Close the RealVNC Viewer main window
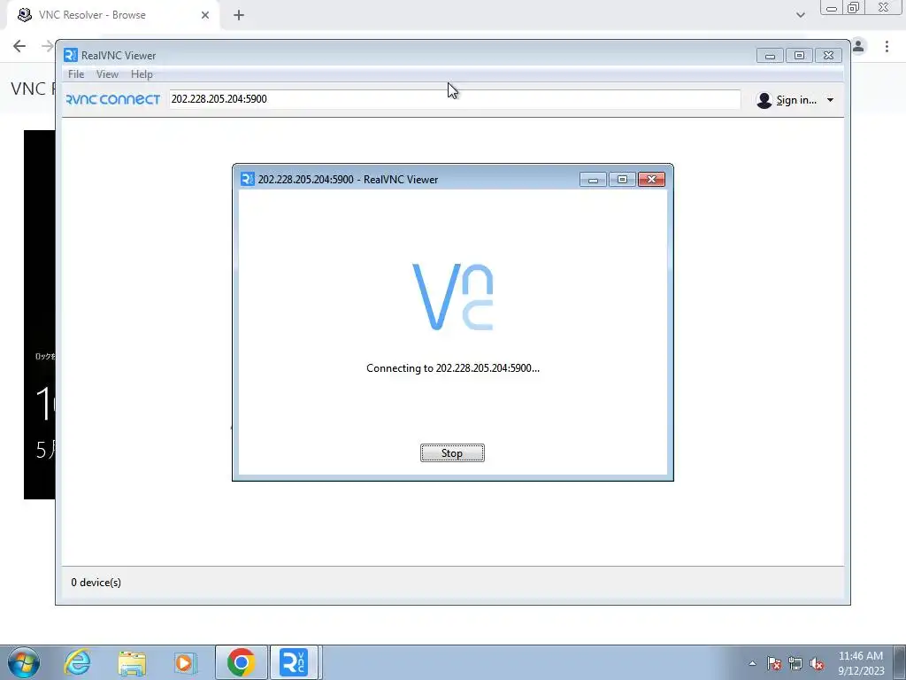Screen dimensions: 906x680 point(828,56)
